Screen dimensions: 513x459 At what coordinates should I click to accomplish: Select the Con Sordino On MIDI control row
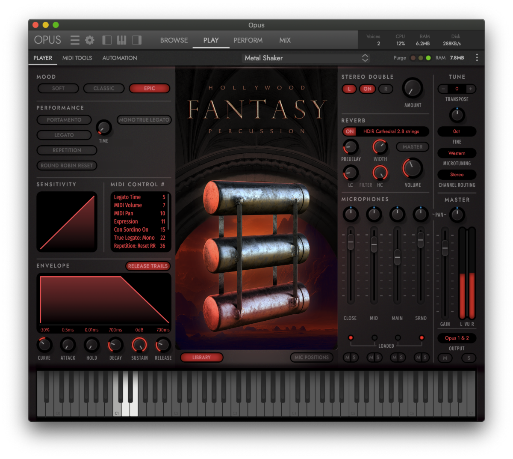pos(139,229)
